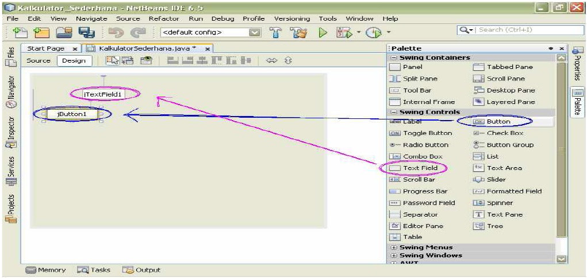
Task: Open the Properties side panel
Action: click(578, 63)
